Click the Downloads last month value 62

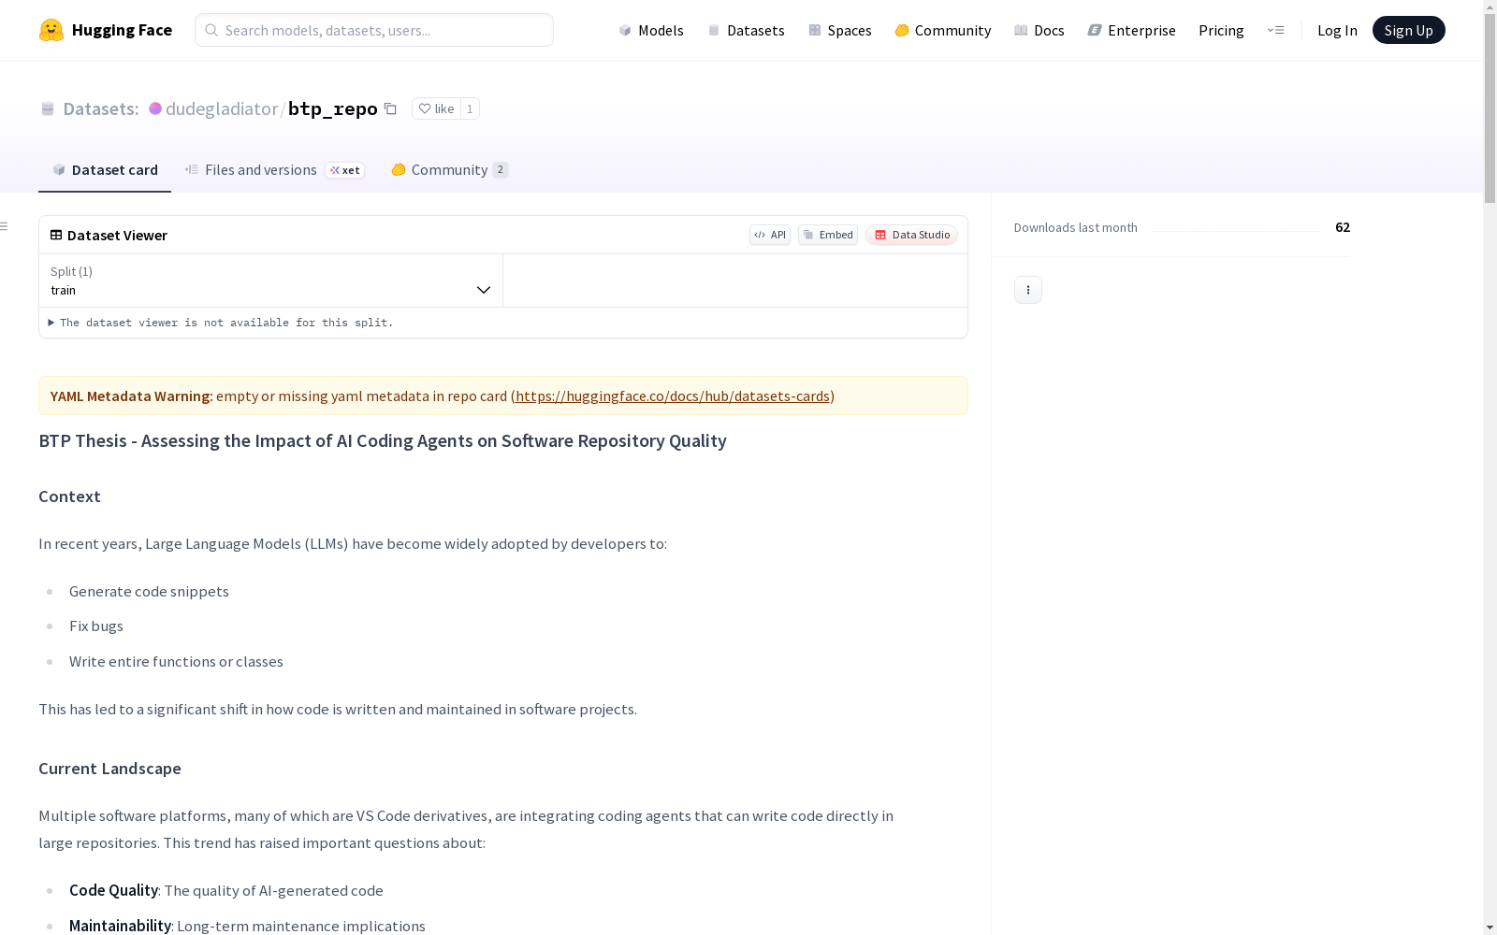1343,227
